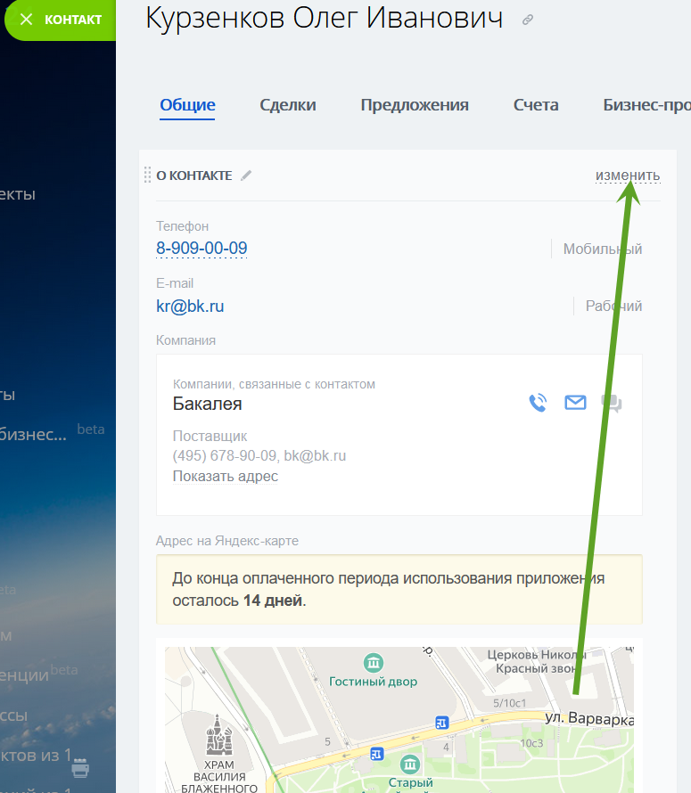
Task: Send email to Бакалея via envelope icon
Action: 575,403
